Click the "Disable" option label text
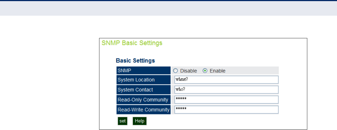This screenshot has width=337, height=130. 189,71
